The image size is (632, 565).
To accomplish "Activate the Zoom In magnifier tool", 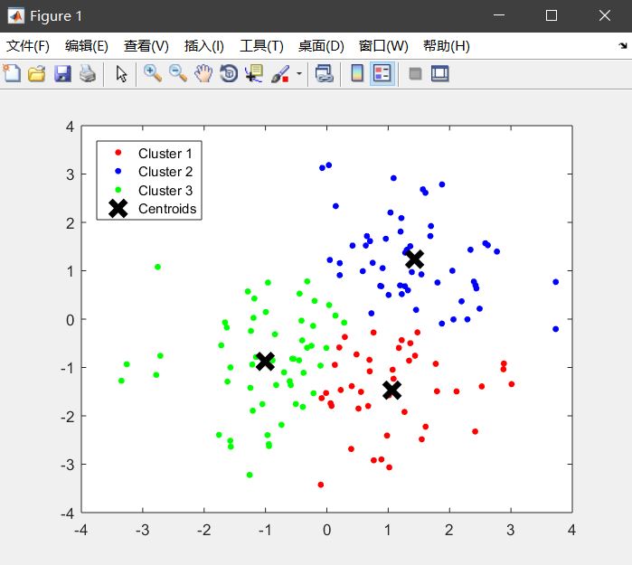I will (153, 74).
